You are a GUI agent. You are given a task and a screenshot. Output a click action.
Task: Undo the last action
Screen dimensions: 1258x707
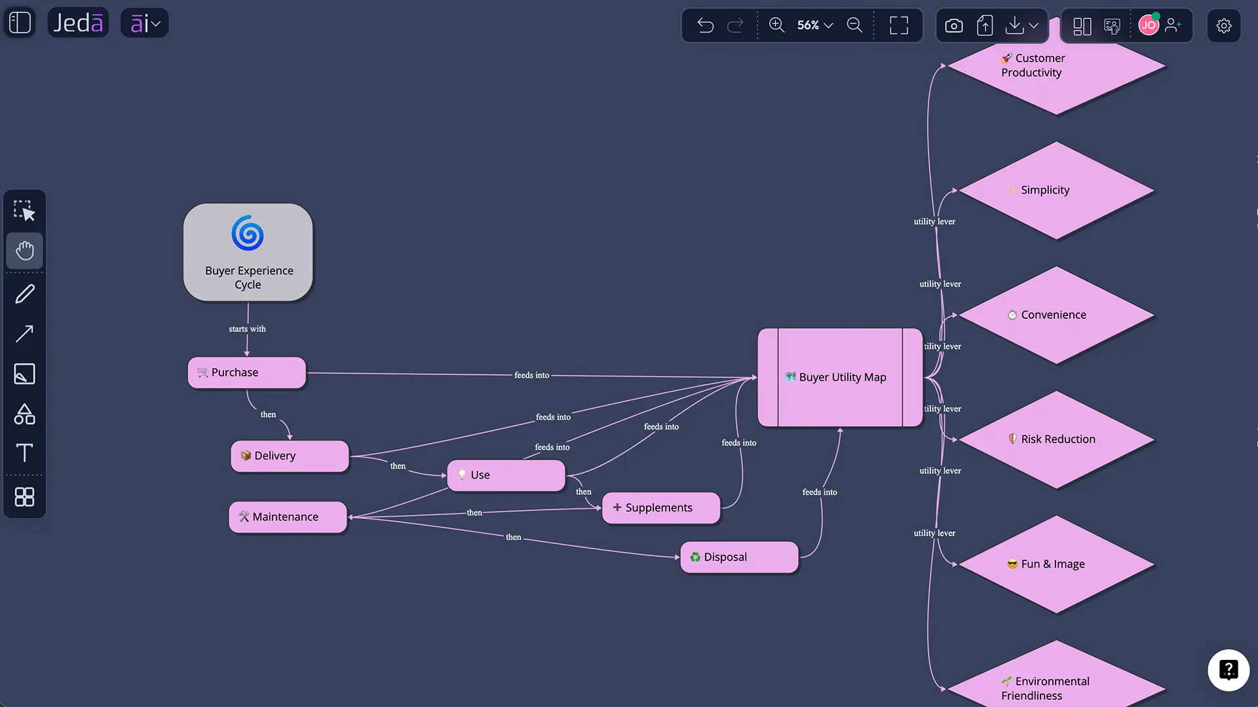(x=706, y=26)
